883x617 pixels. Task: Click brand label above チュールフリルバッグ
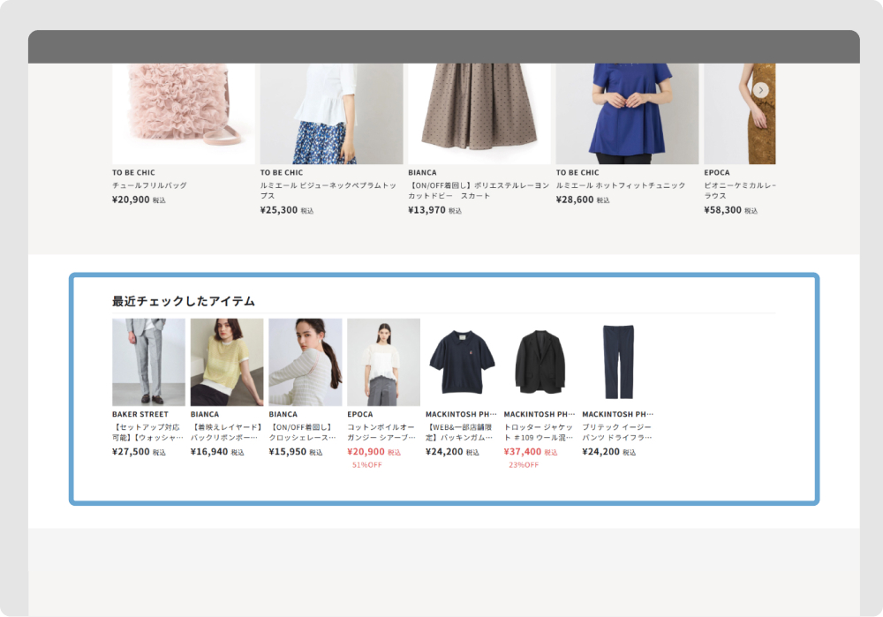[x=133, y=173]
